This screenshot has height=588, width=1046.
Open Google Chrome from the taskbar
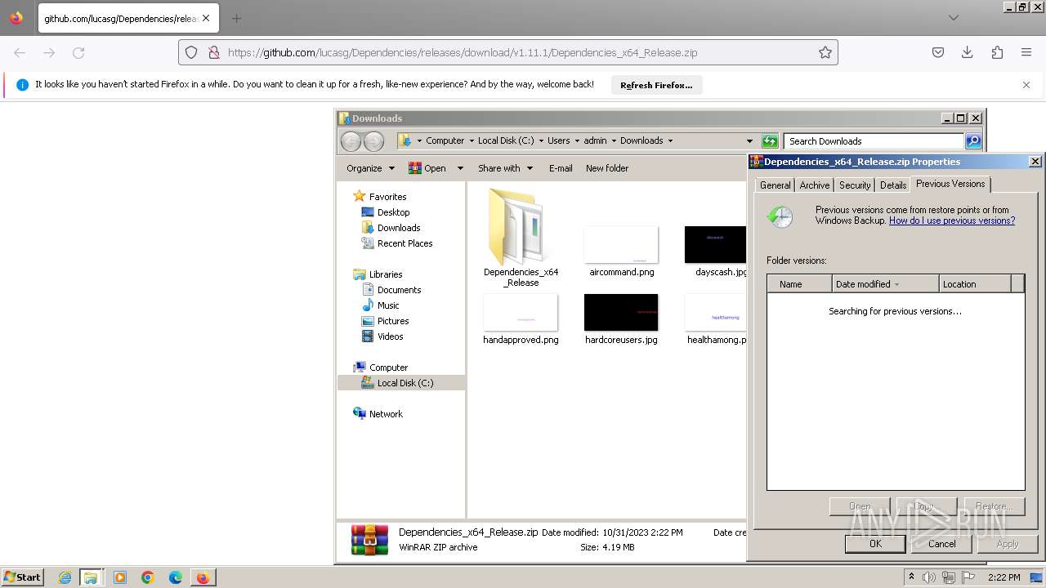point(148,577)
